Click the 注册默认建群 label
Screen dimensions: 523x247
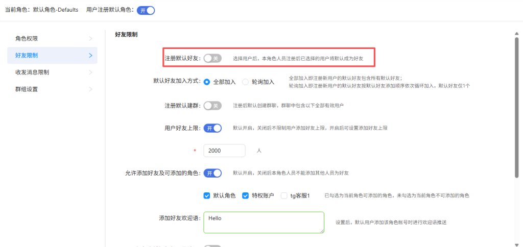click(x=183, y=106)
